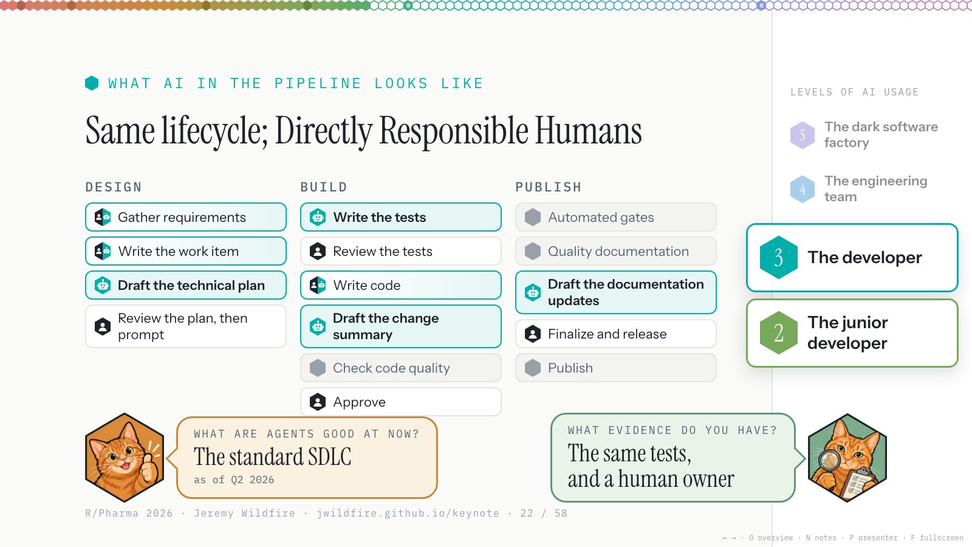Click the arrow keys navigation hint
Screen dimensions: 972x547
(x=729, y=538)
